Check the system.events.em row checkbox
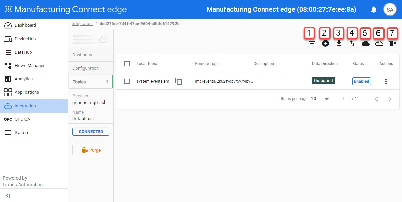402x202 pixels. click(x=127, y=81)
